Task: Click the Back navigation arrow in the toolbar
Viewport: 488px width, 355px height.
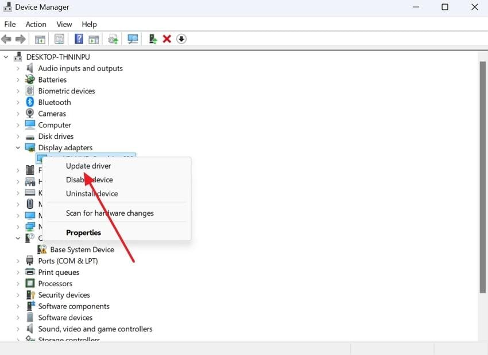Action: click(6, 38)
